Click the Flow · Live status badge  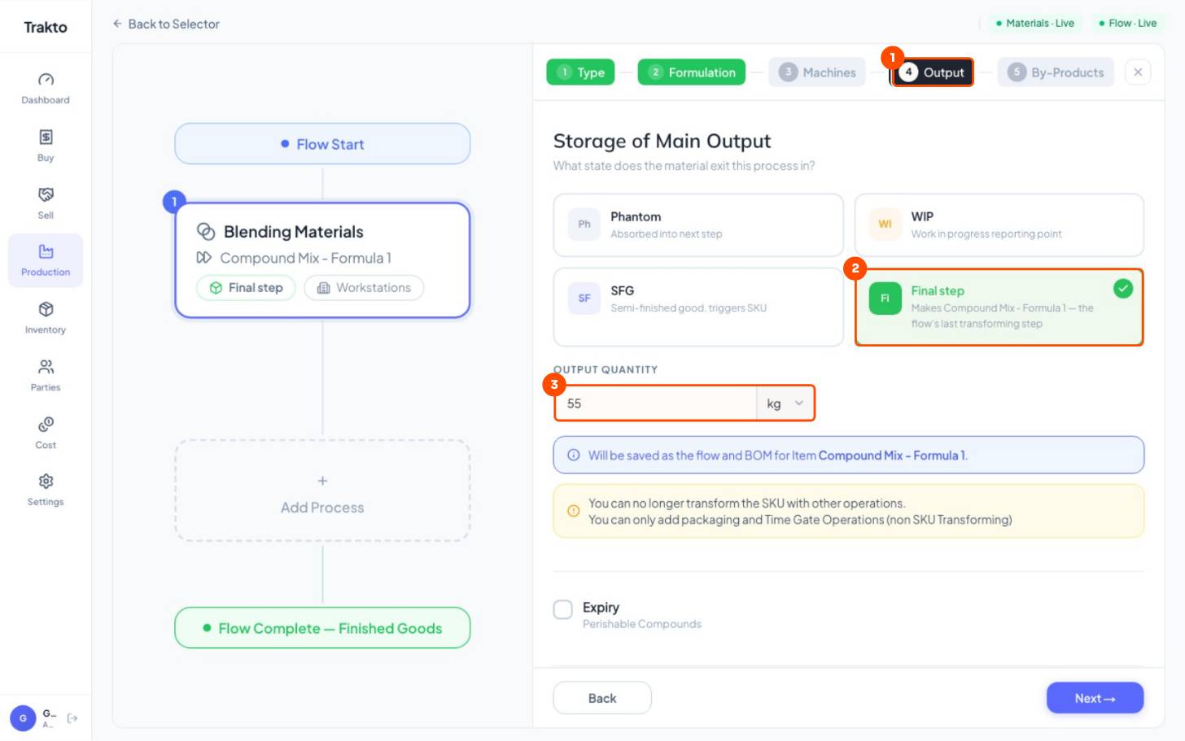(1127, 23)
